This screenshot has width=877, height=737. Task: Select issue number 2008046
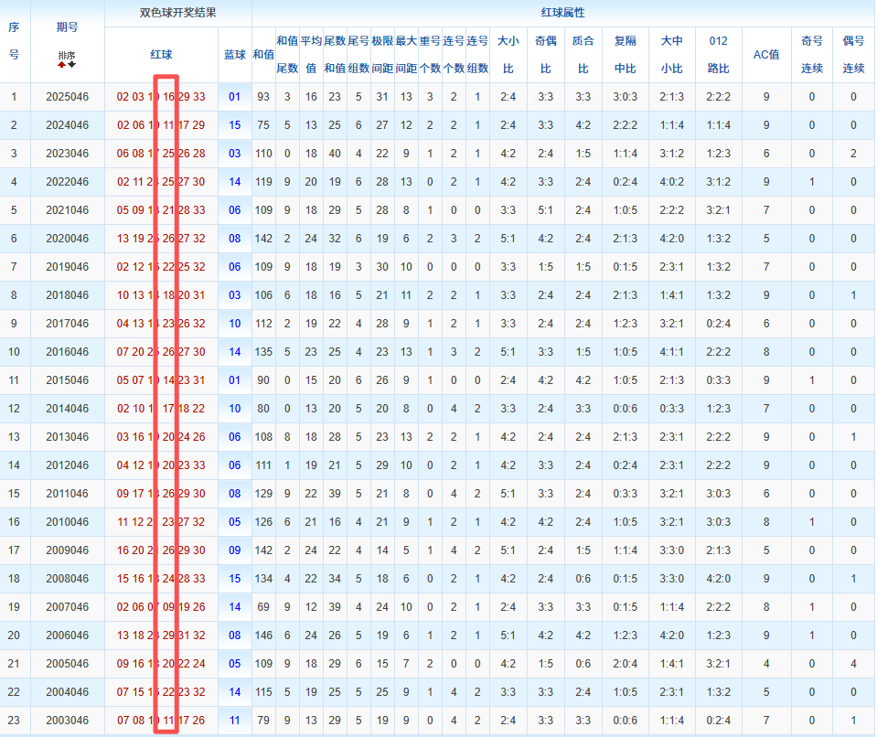[x=67, y=579]
